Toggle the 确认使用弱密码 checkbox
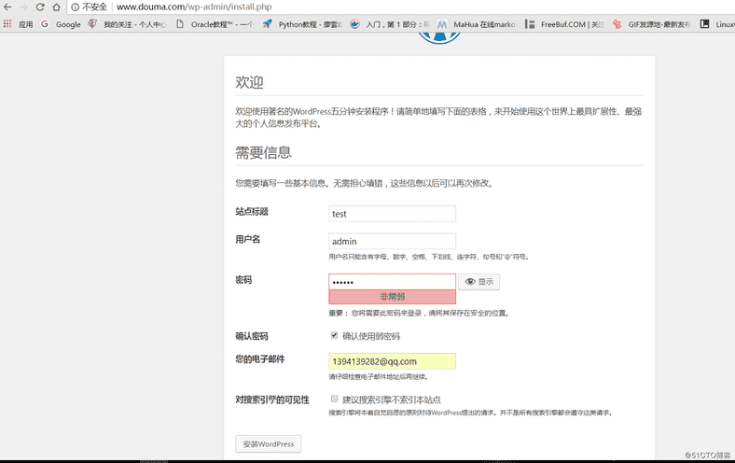 pos(334,335)
